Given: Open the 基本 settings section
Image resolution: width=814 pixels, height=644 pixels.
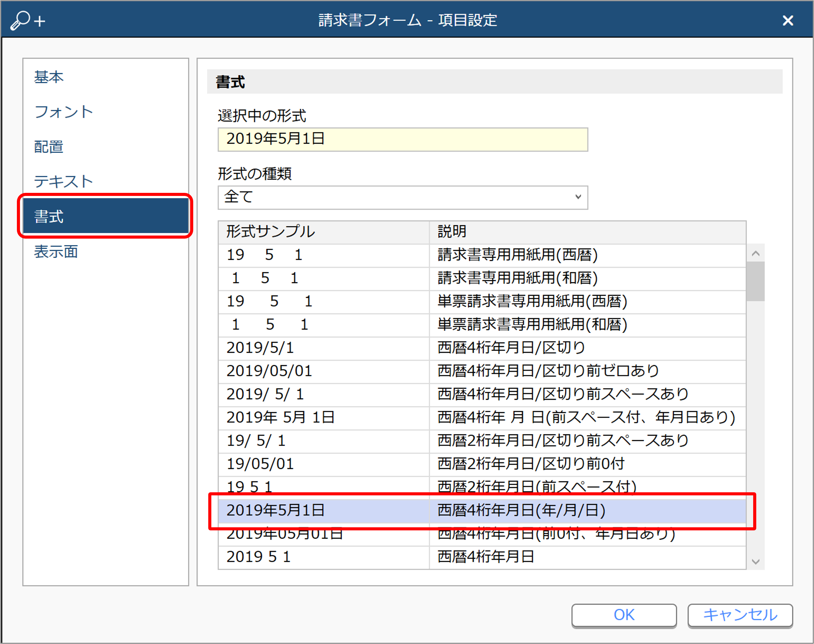Looking at the screenshot, I should coord(106,77).
